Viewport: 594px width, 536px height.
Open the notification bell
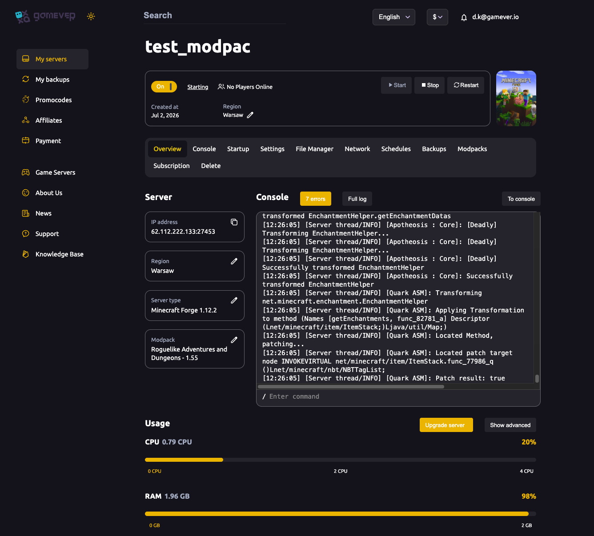coord(464,17)
